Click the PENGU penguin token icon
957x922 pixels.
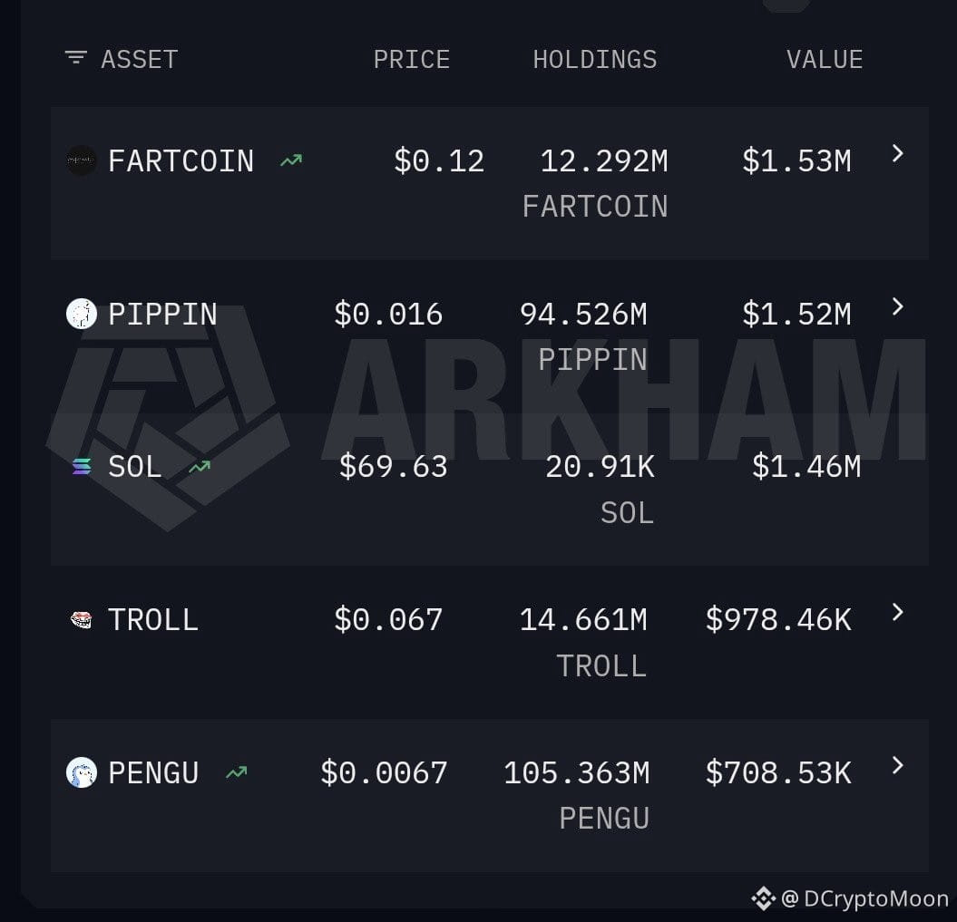click(x=81, y=772)
